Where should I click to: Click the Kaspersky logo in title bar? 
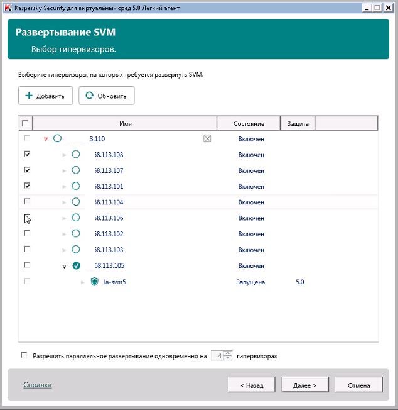[8, 8]
